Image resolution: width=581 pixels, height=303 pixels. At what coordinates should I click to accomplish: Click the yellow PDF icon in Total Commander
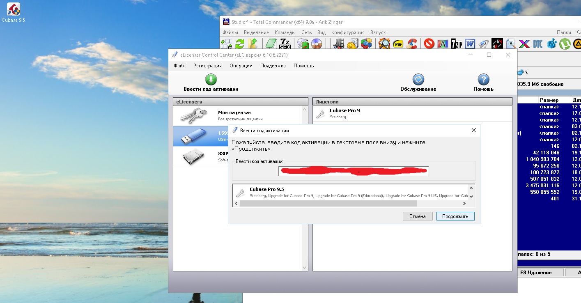[398, 43]
